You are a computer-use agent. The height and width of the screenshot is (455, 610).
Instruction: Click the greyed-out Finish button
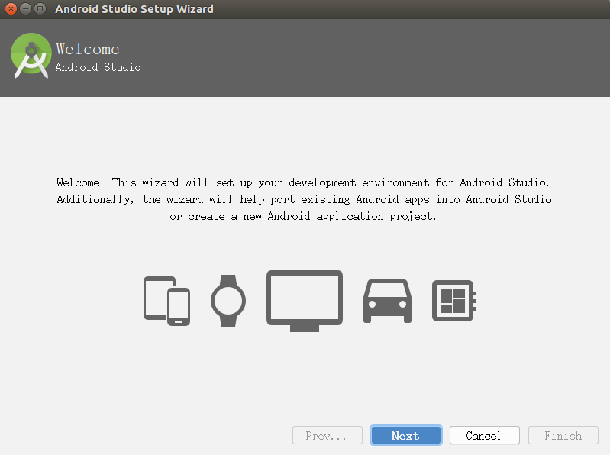click(563, 435)
